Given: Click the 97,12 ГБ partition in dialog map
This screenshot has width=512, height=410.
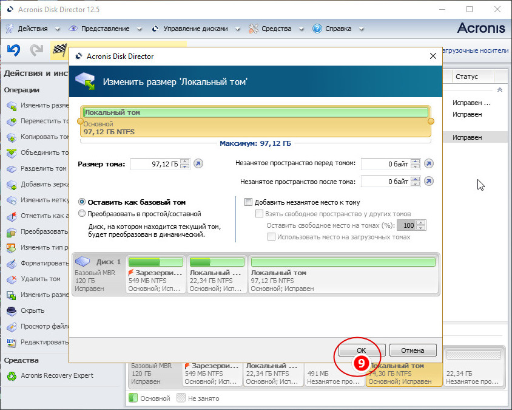Looking at the screenshot, I should click(343, 275).
